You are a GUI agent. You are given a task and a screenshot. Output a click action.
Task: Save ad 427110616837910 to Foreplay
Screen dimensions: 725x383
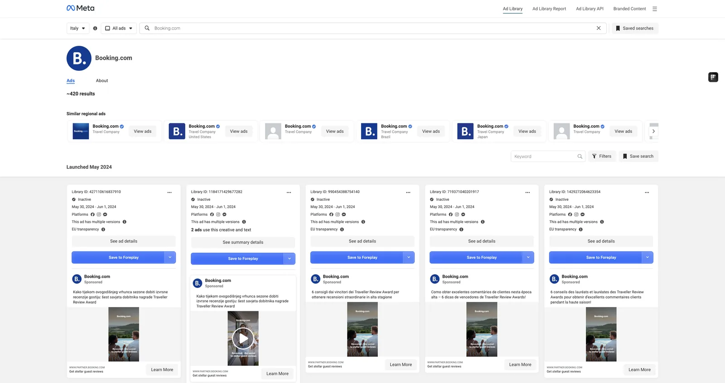(118, 257)
